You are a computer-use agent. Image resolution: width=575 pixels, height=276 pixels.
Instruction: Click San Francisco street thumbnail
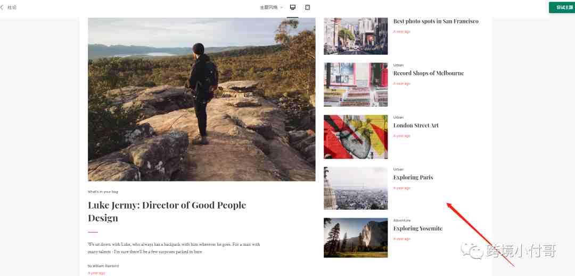(x=355, y=36)
